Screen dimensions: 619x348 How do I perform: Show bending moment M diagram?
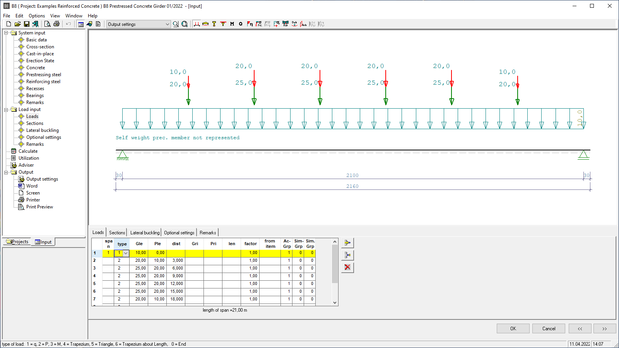[x=232, y=24]
